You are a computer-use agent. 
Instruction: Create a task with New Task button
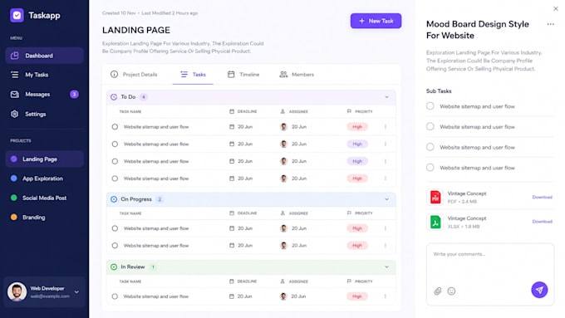coord(376,21)
